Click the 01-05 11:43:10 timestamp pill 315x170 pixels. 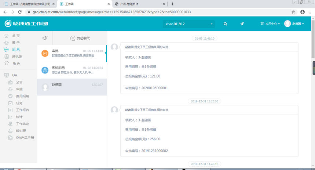(205, 38)
